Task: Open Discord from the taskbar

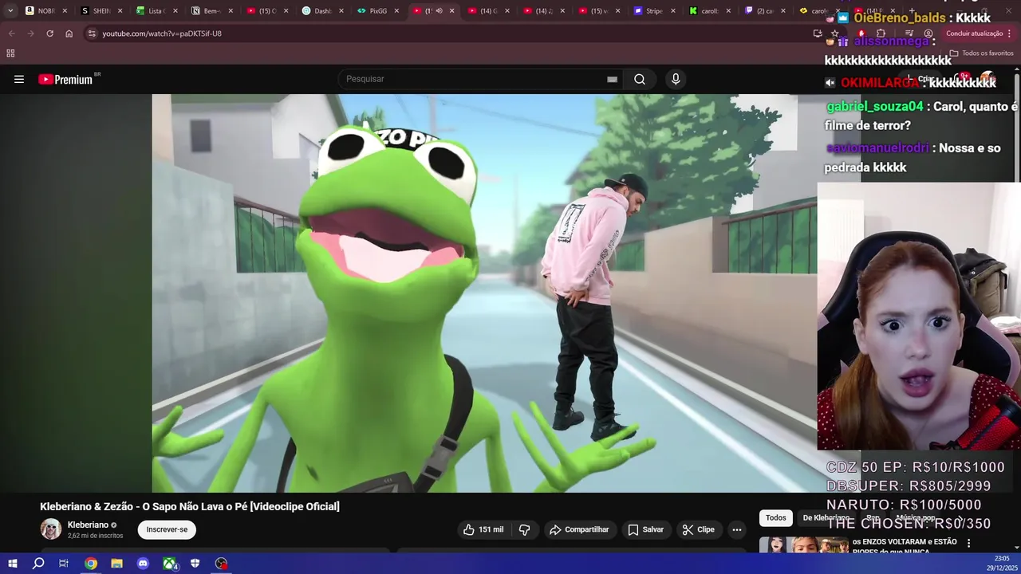Action: click(x=143, y=564)
